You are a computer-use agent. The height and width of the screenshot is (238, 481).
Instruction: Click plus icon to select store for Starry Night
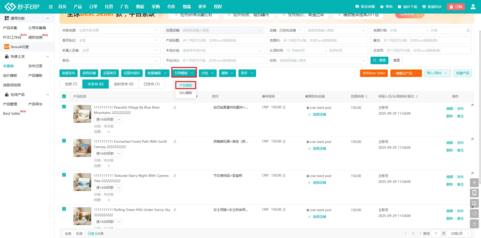tap(309, 183)
